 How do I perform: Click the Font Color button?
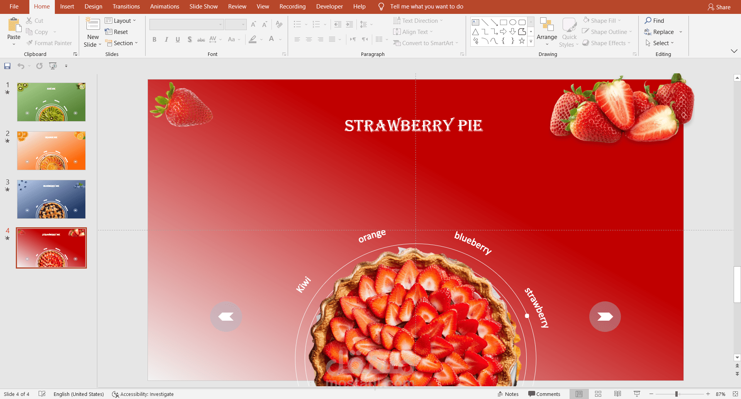[x=272, y=39]
